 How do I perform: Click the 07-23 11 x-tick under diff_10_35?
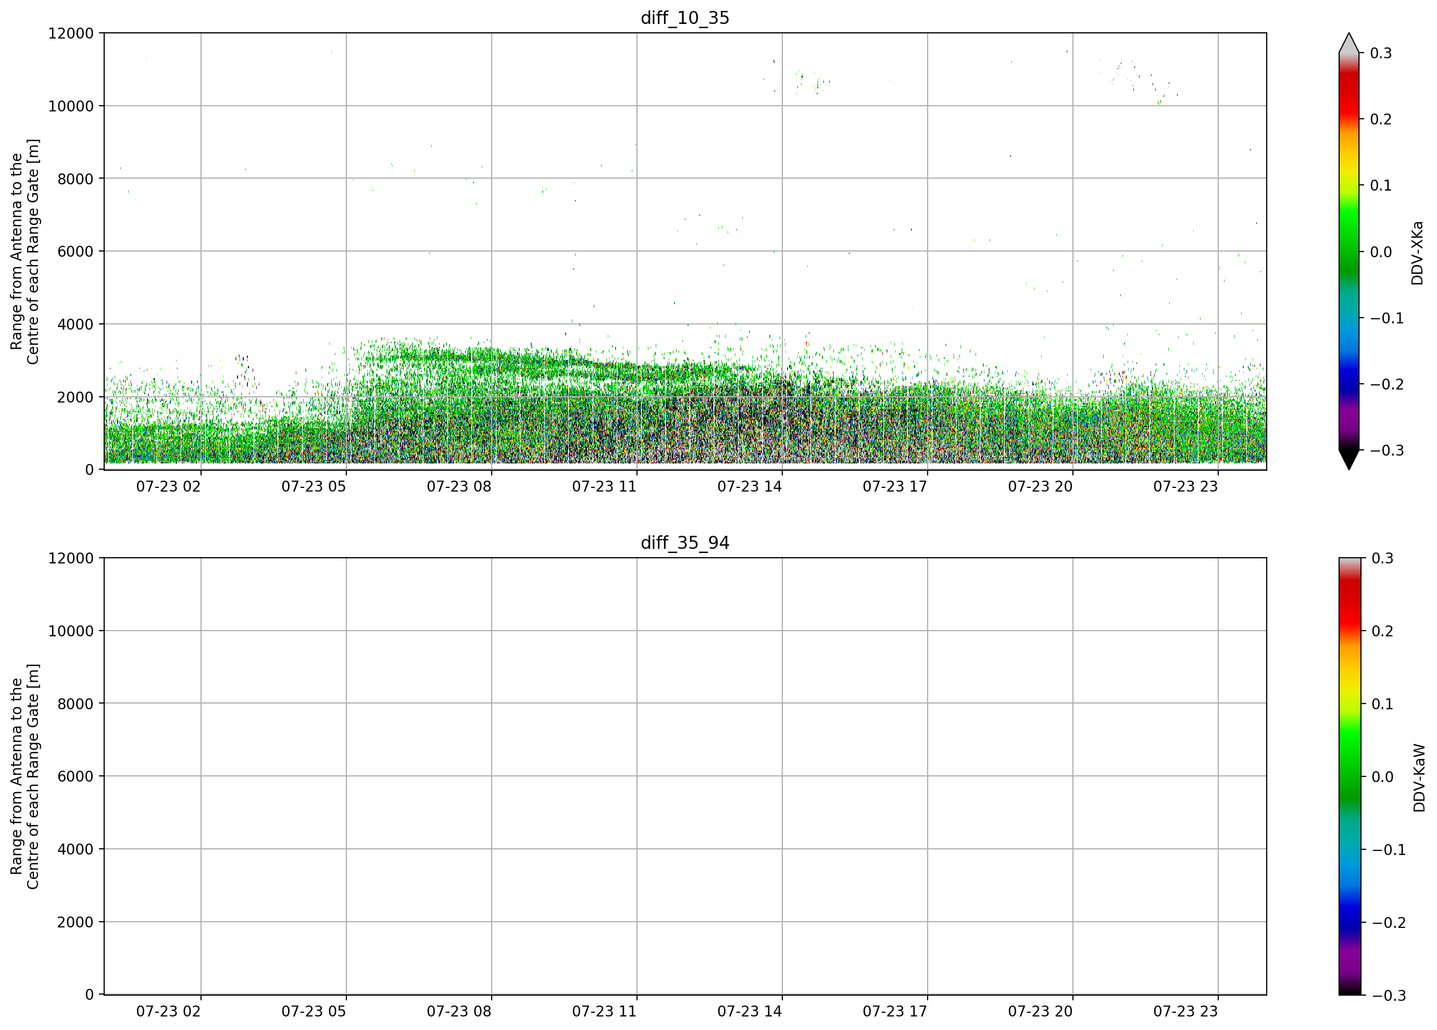[x=605, y=486]
